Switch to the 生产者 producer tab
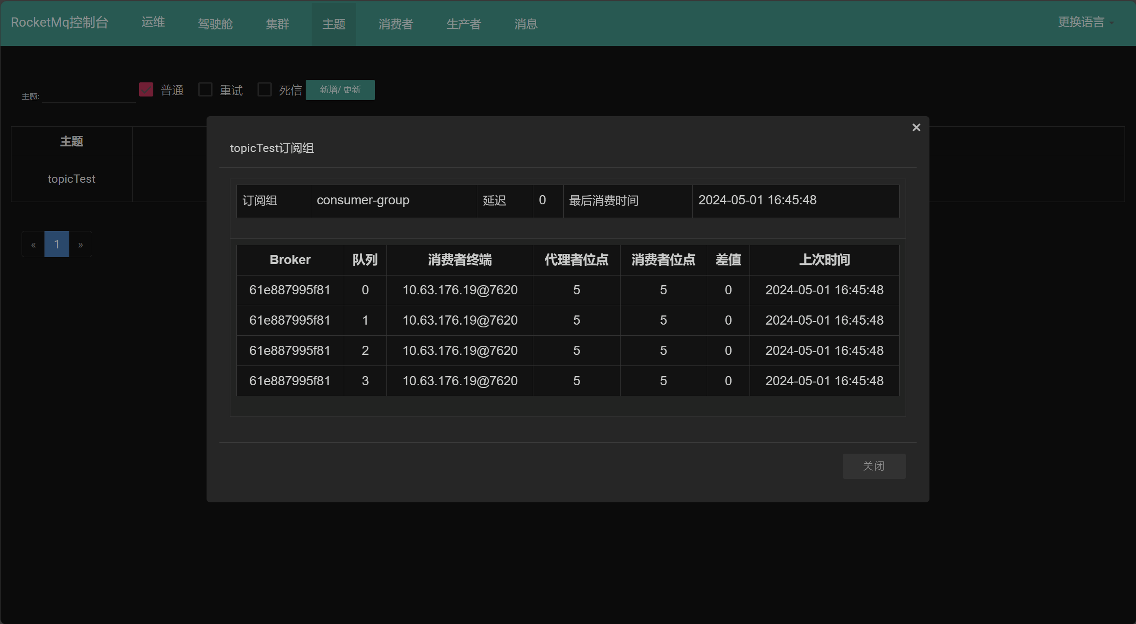The height and width of the screenshot is (624, 1136). pos(463,23)
